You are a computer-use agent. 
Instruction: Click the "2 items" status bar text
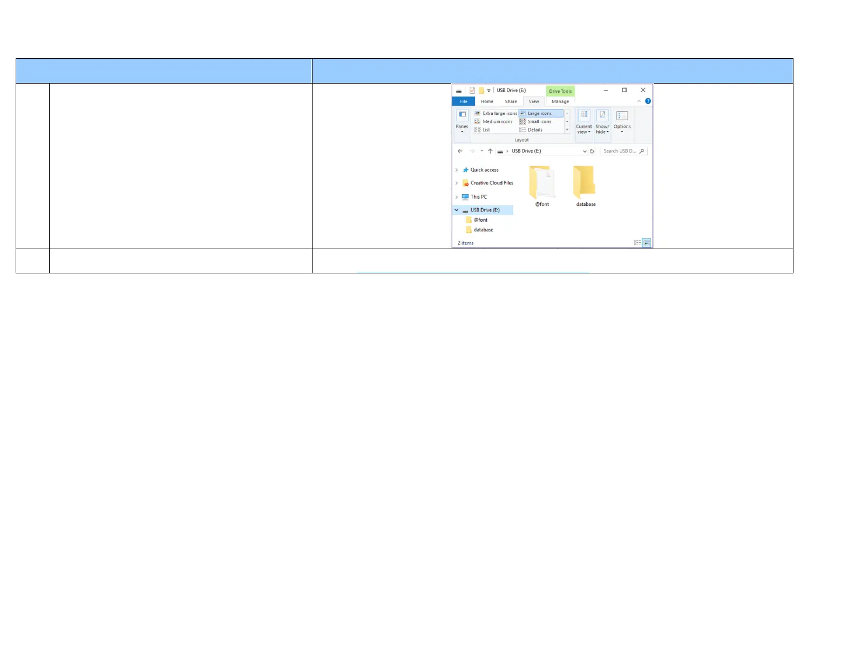(x=466, y=243)
